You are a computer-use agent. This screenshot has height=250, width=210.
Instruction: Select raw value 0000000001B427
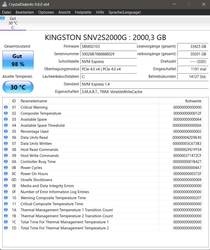pyautogui.click(x=187, y=162)
